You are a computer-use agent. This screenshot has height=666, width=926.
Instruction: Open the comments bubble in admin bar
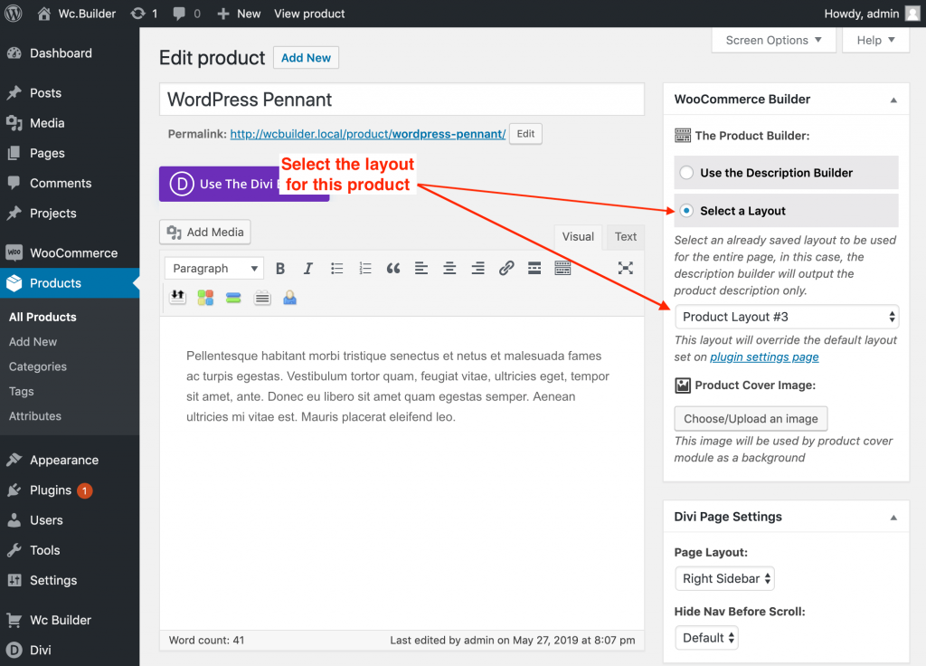tap(186, 13)
